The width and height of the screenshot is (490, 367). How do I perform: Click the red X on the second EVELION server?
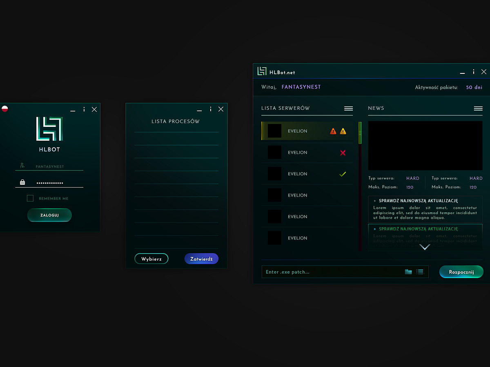tap(343, 152)
